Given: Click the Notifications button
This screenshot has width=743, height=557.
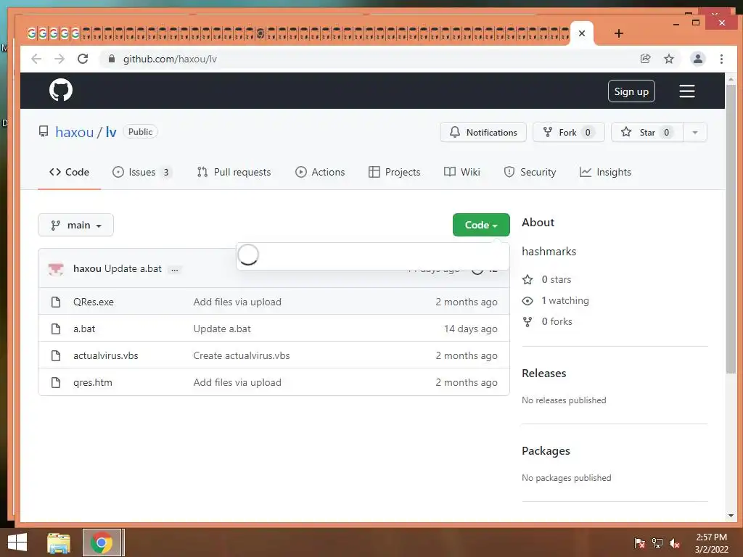Looking at the screenshot, I should (483, 132).
